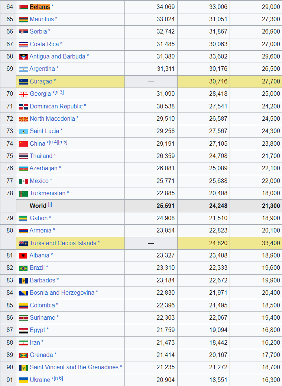Open footnote n 3 beside Georgia
This screenshot has width=282, height=386.
click(x=59, y=92)
